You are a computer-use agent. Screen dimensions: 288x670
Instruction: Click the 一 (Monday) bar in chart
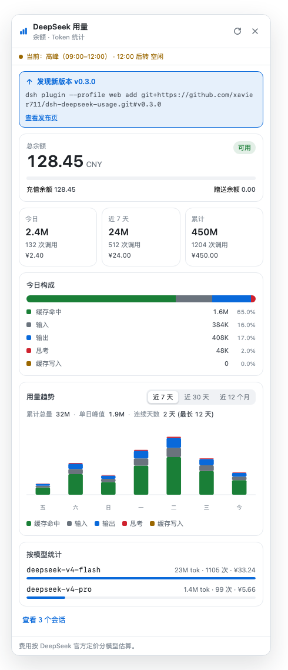tap(141, 472)
